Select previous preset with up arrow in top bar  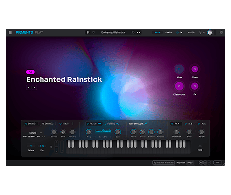pos(137,32)
